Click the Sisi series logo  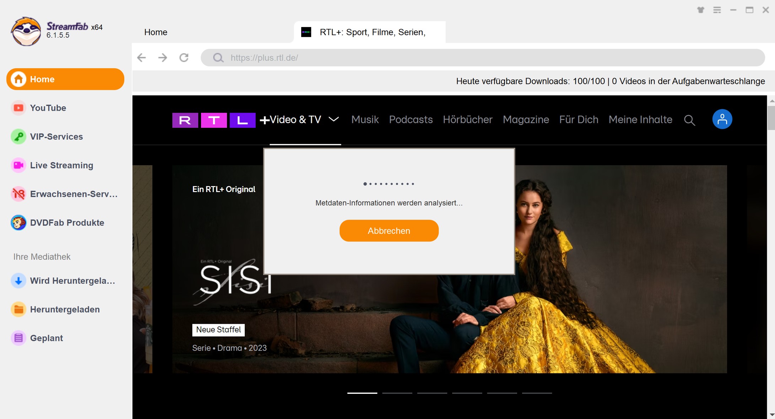[232, 282]
